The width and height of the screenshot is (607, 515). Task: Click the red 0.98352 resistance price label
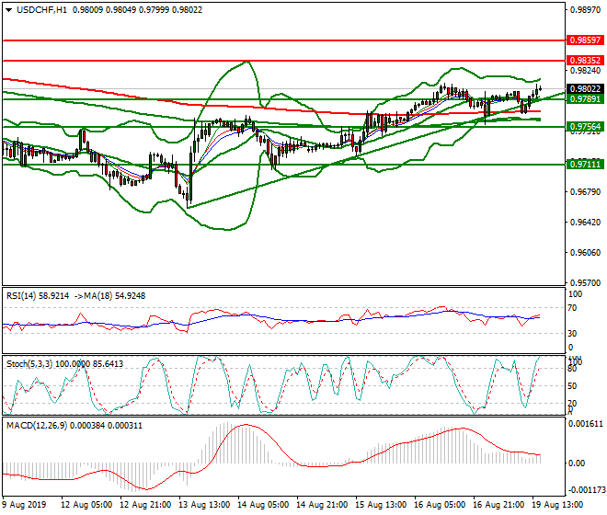tap(585, 61)
